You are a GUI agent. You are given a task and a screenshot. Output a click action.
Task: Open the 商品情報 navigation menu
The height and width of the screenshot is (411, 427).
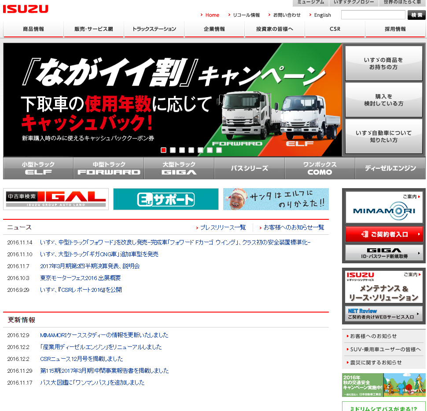(33, 29)
